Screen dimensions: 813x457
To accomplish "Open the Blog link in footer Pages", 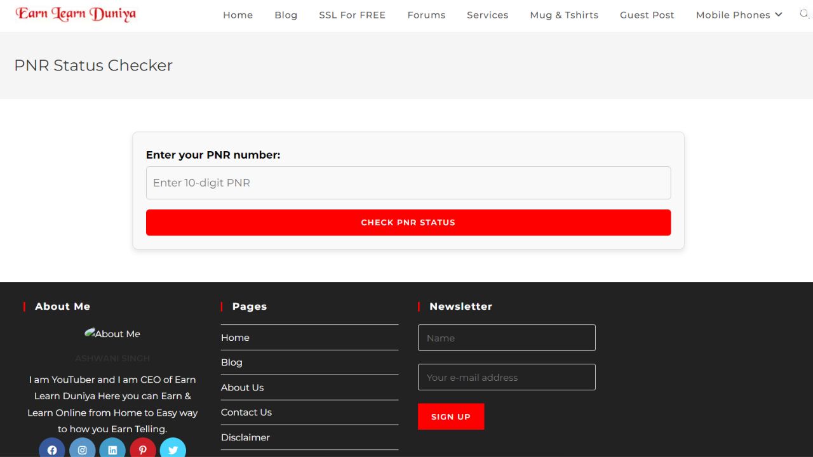I will click(x=232, y=362).
